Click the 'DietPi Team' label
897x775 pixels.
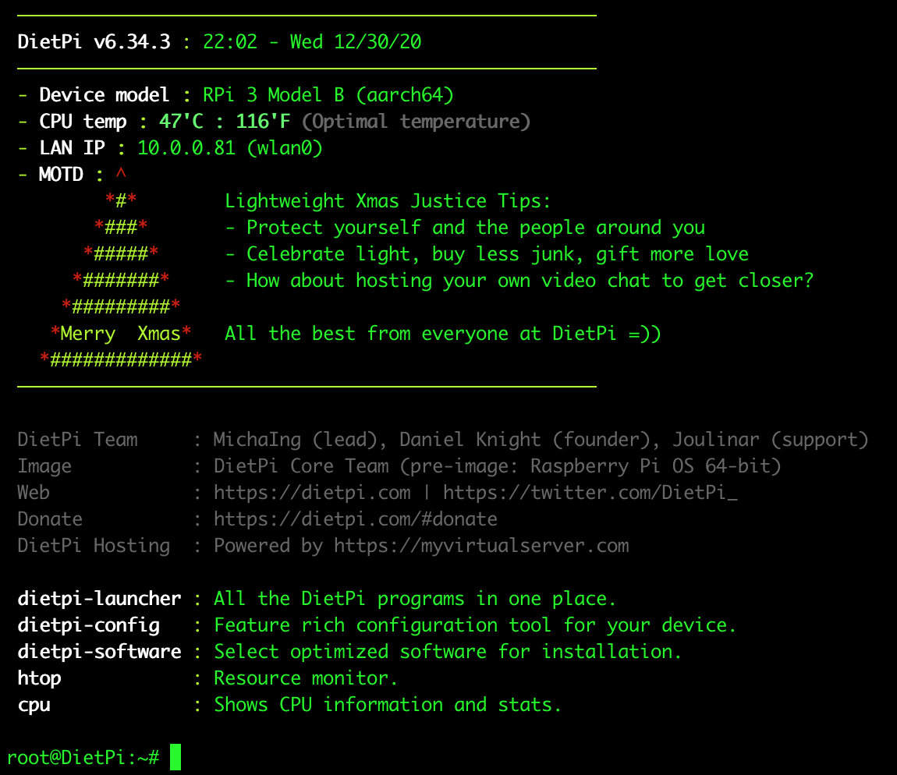click(78, 439)
